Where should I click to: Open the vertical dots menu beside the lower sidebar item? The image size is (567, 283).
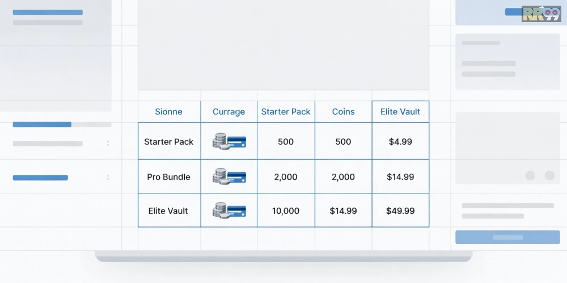108,178
